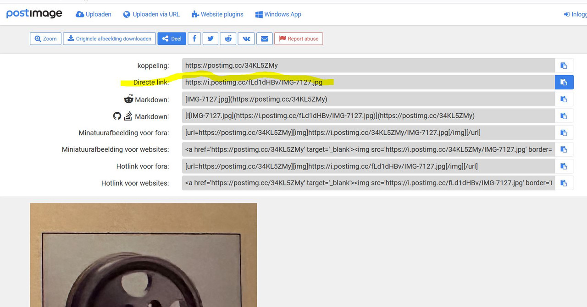This screenshot has height=307, width=587.
Task: Click the Stack Overflow icon beside Markdown
Action: (128, 116)
